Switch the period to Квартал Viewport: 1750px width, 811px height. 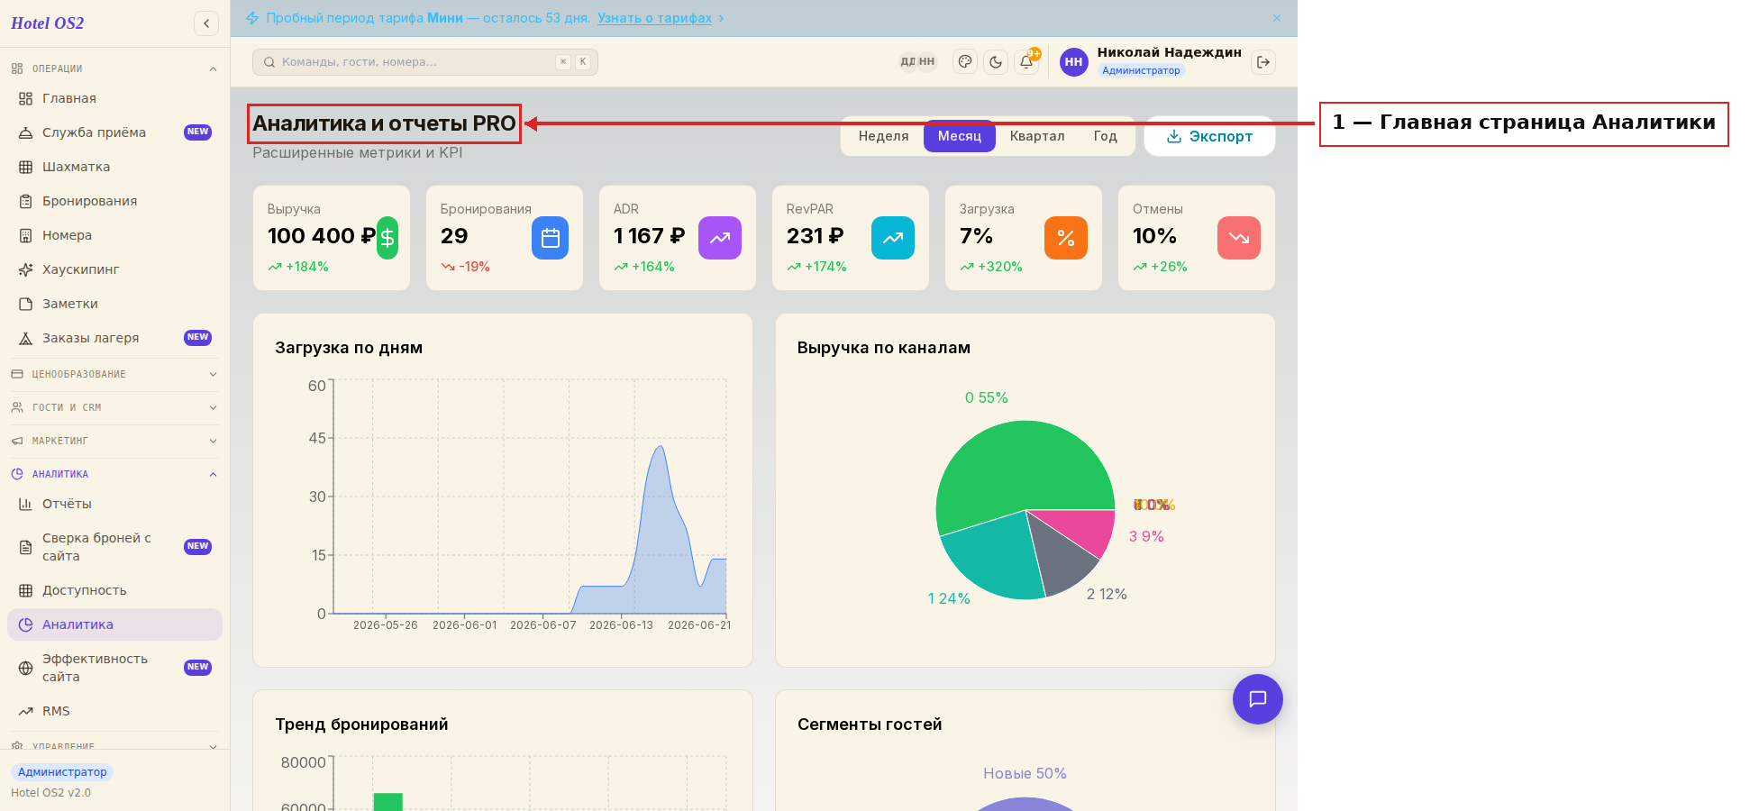click(1037, 136)
